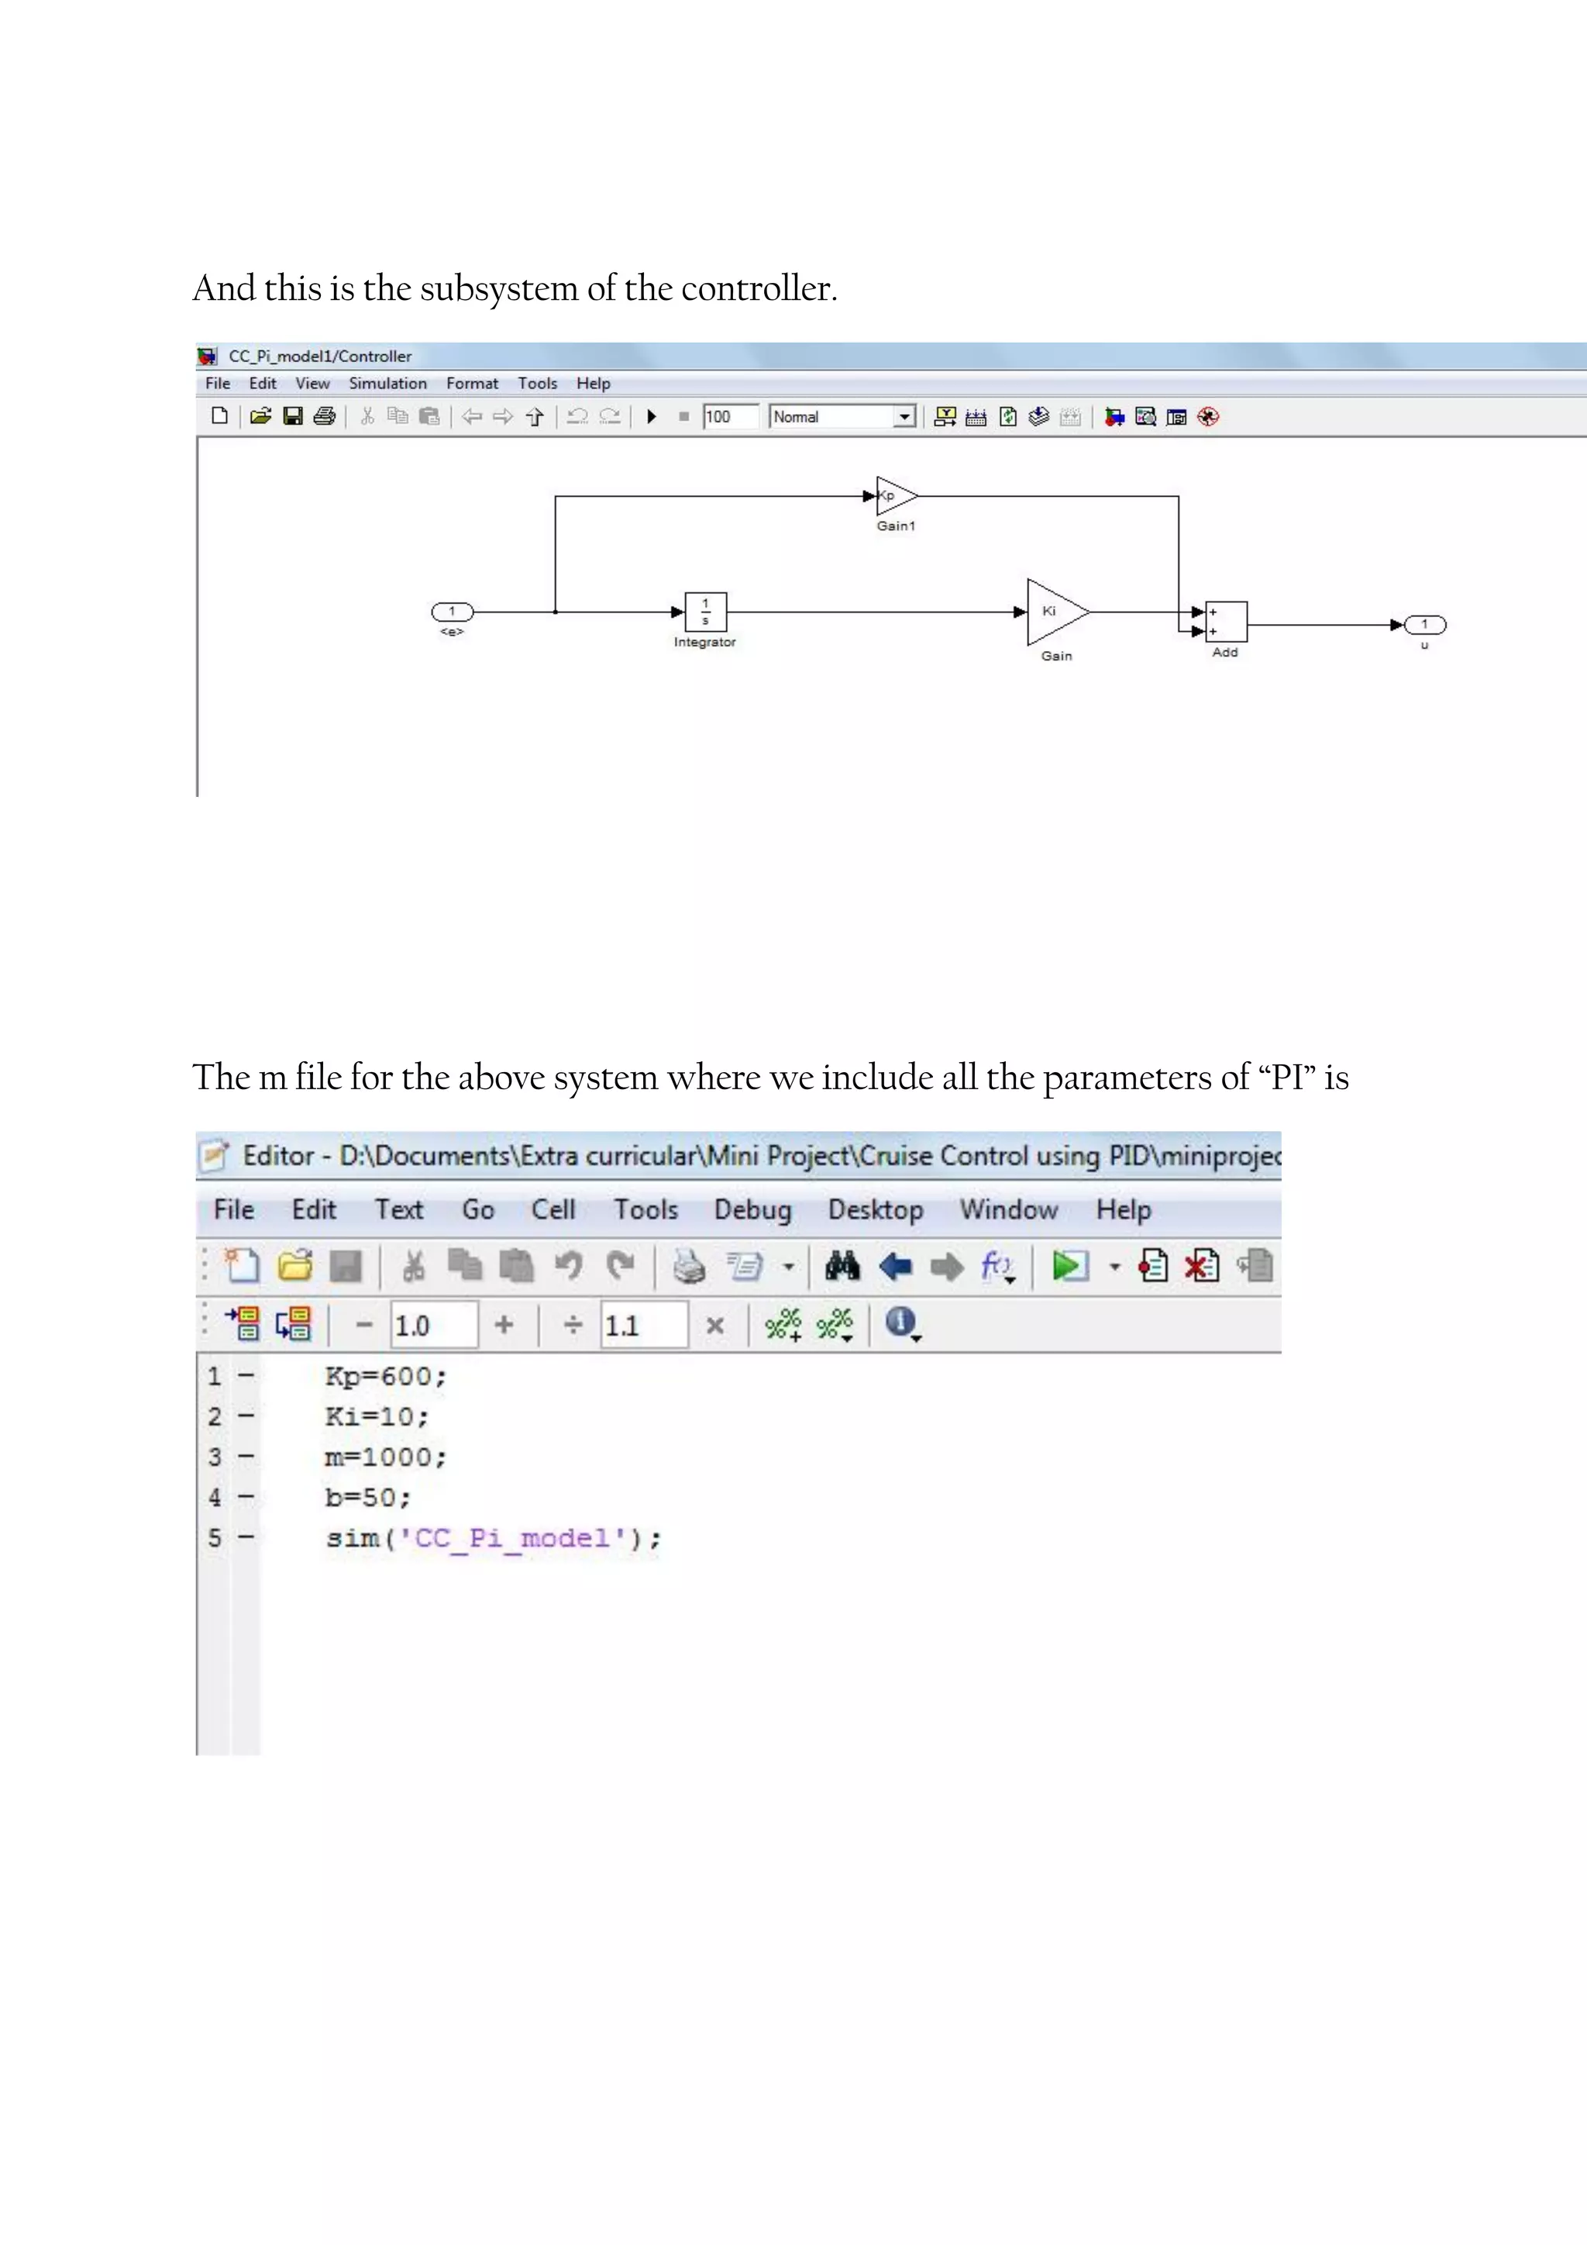Viewport: 1587px width, 2245px height.
Task: Divide value with the ÷ button
Action: click(x=573, y=1325)
